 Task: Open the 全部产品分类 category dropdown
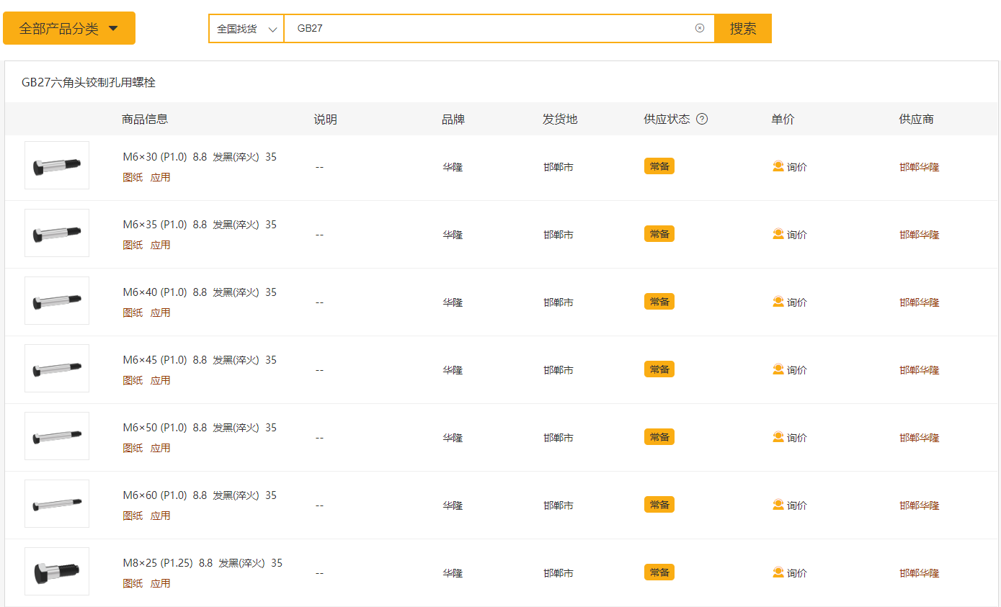[x=69, y=29]
